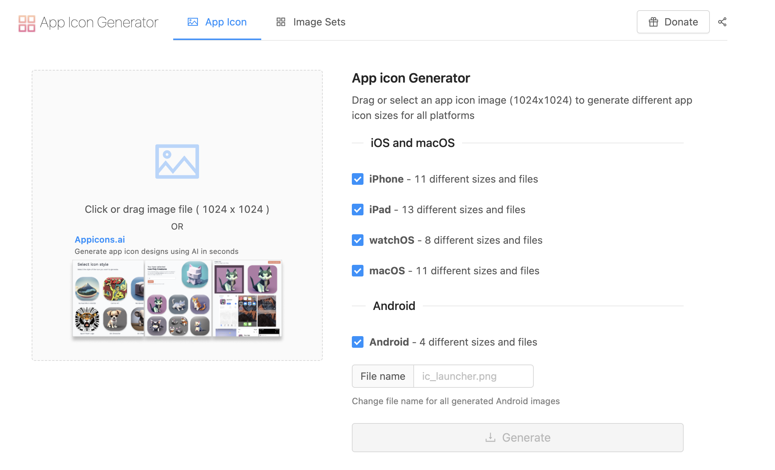Click the App Icon Generator title text

(99, 23)
